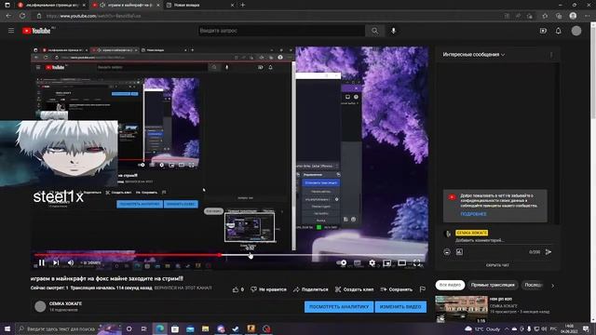
Task: Toggle the autoplay switch in the player
Action: [x=342, y=262]
